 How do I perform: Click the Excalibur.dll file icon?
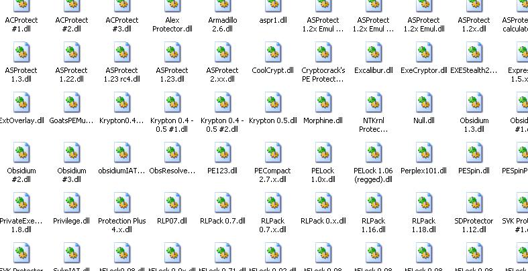(374, 53)
